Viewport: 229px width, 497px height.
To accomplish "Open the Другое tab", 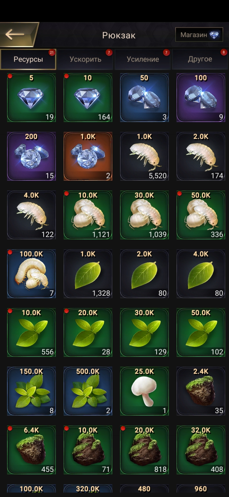I will [200, 59].
